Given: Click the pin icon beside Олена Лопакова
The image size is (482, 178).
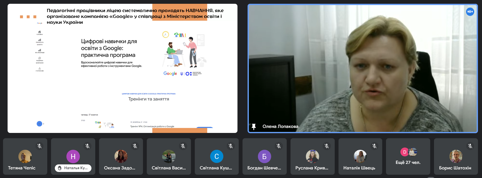Looking at the screenshot, I should click(254, 127).
